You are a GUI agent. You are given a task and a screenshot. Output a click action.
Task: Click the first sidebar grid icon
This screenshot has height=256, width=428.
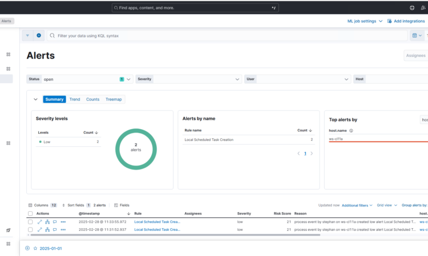(x=9, y=55)
